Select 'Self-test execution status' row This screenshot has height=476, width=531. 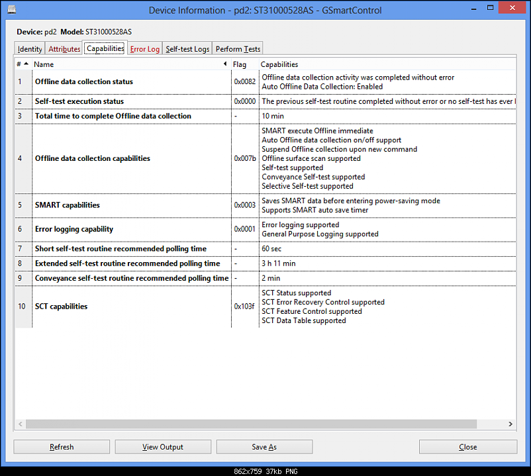tap(265, 101)
